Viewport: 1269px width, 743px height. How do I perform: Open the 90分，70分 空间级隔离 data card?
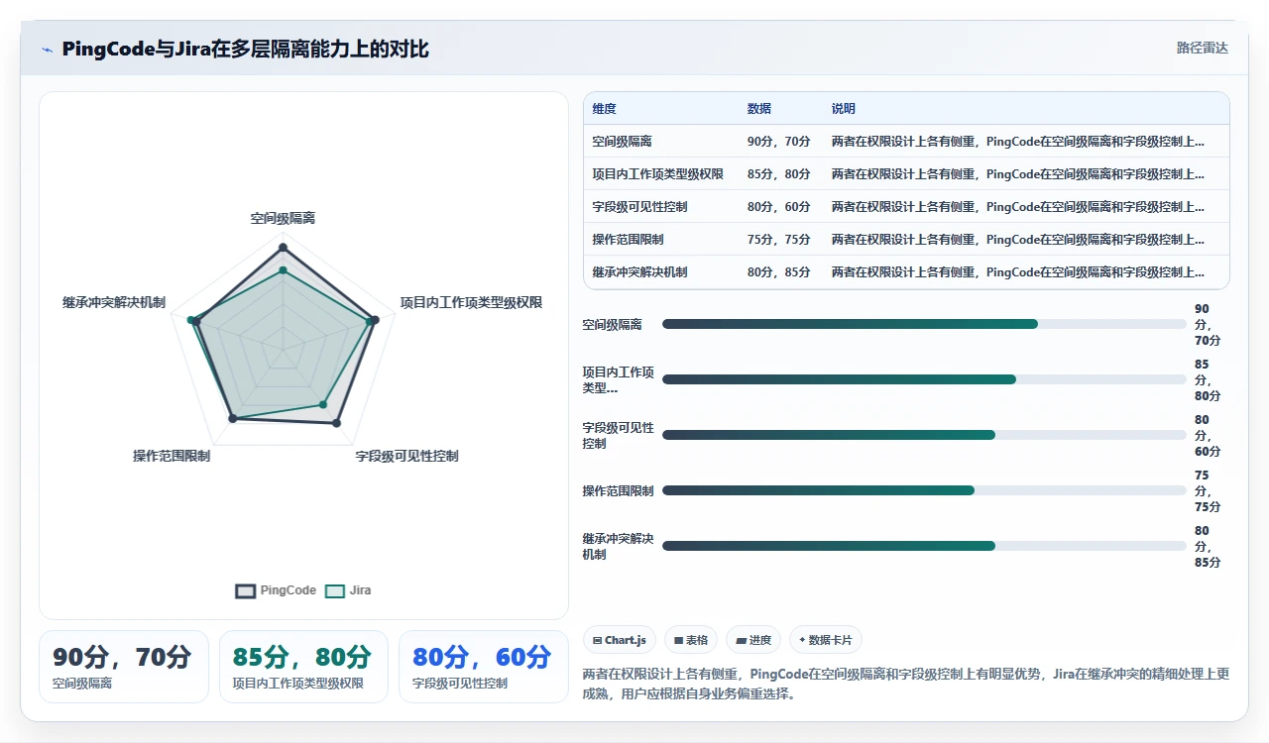coord(124,667)
